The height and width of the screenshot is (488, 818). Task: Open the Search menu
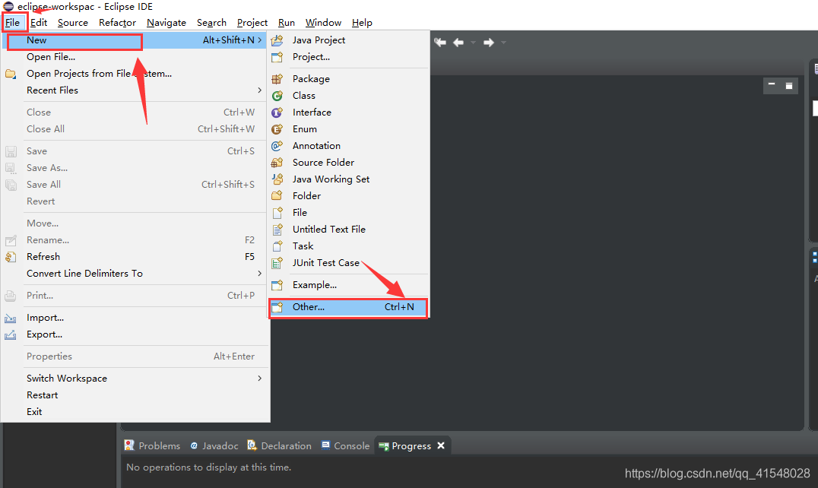(x=211, y=22)
